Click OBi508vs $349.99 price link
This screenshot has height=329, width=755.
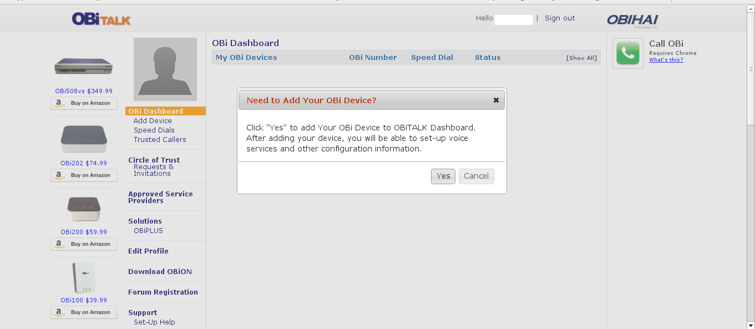pyautogui.click(x=84, y=91)
